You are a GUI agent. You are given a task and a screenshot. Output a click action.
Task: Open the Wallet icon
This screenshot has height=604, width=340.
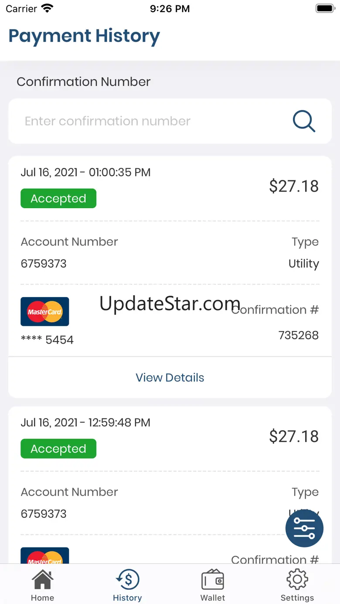213,580
